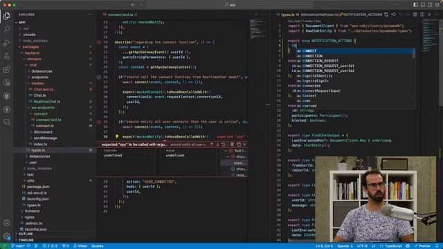Click the passed test gutter icon at line 26
Image resolution: width=443 pixels, height=249 pixels.
99,77
